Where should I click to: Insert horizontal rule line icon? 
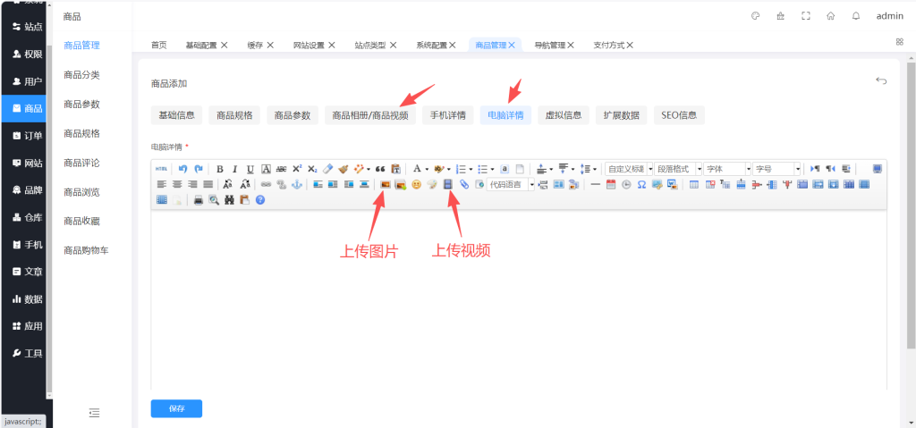[595, 184]
